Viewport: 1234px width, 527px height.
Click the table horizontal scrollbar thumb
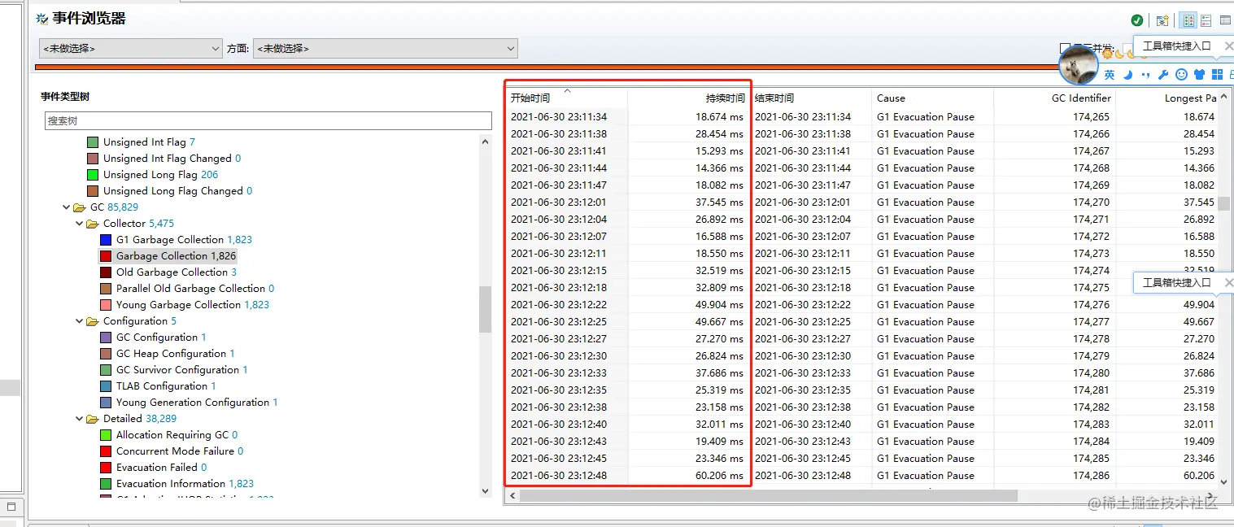tap(769, 495)
